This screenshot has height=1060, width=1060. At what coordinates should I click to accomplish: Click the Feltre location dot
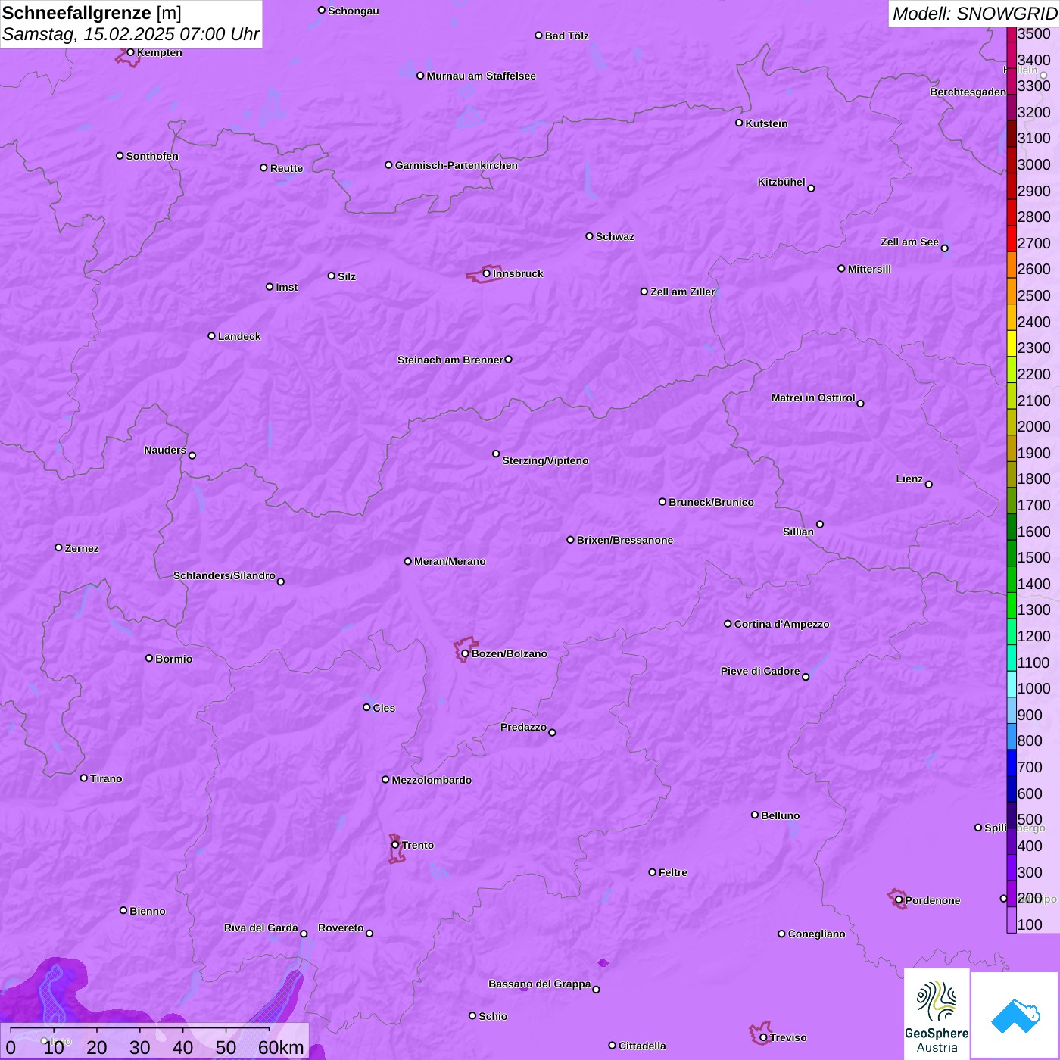pyautogui.click(x=652, y=872)
